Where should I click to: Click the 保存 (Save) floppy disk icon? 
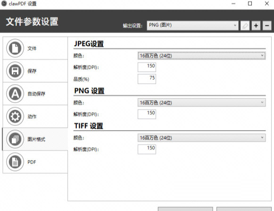[x=15, y=71]
